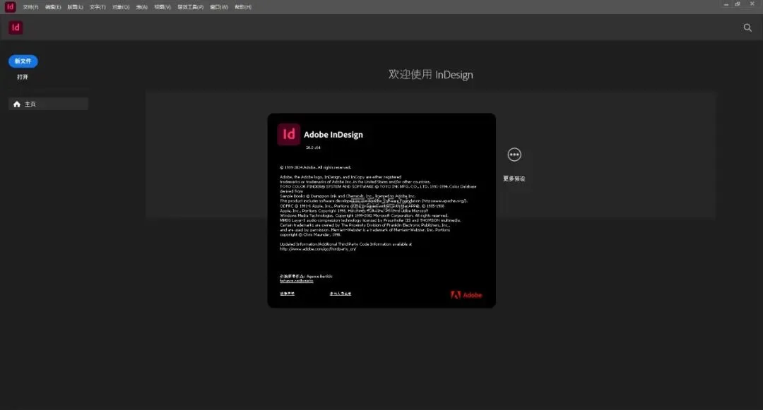The width and height of the screenshot is (763, 410).
Task: Click the InDesign Id logo below the menu bar
Action: (x=16, y=28)
